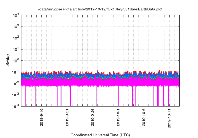Click the 10^0 y-axis tick label
Viewport: 198px width, 138px height.
coord(16,61)
